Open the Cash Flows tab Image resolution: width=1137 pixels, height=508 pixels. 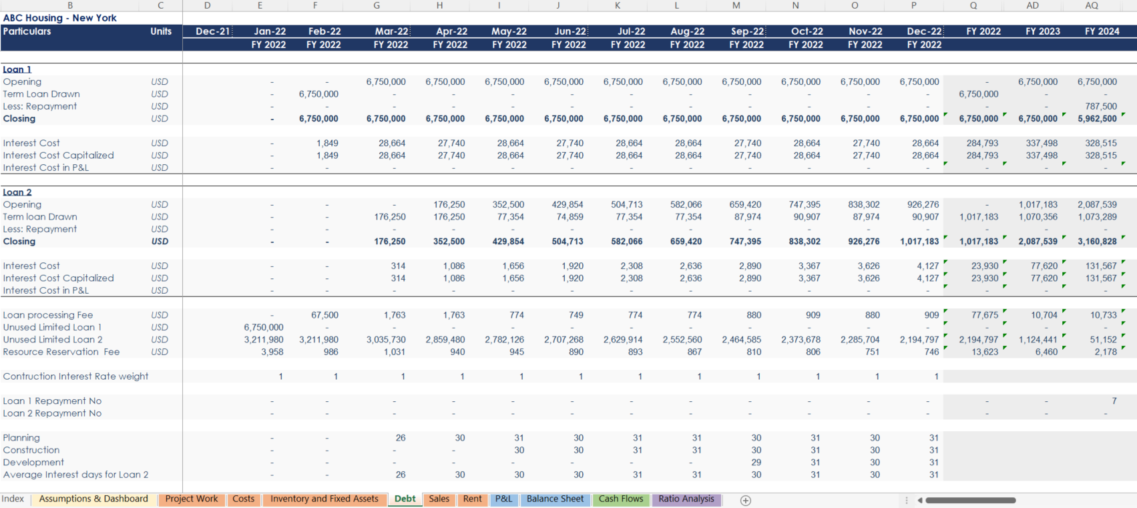coord(621,499)
